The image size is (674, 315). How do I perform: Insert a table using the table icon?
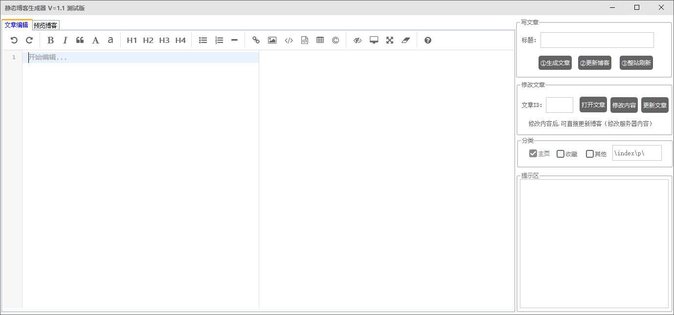320,40
